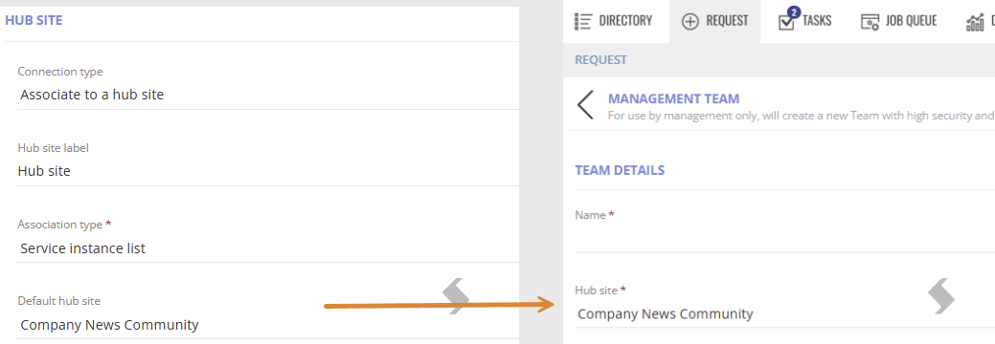Click the gray chevron watermark near Hub site field
Viewport: 995px width, 344px height.
(x=941, y=296)
